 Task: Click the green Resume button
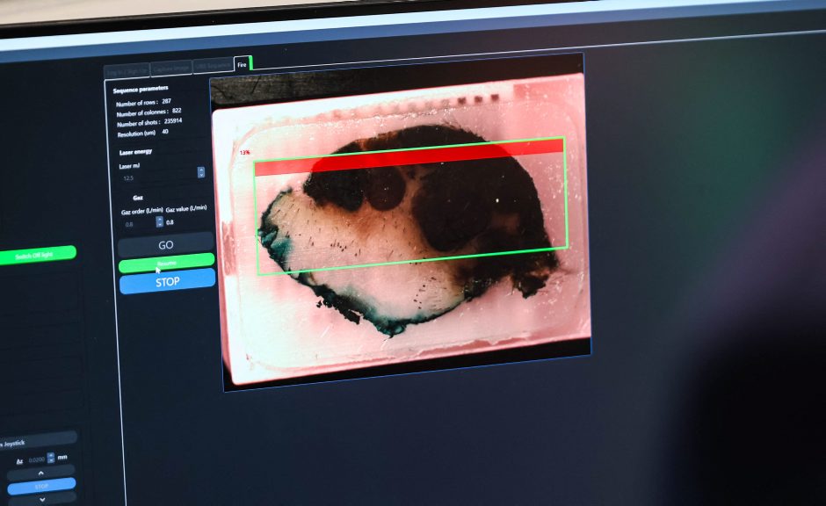pyautogui.click(x=166, y=262)
